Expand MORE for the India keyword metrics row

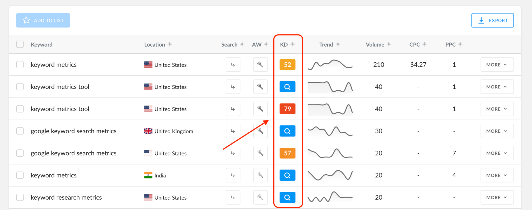point(497,175)
